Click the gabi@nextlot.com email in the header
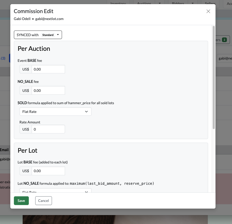The width and height of the screenshot is (232, 224). [49, 19]
